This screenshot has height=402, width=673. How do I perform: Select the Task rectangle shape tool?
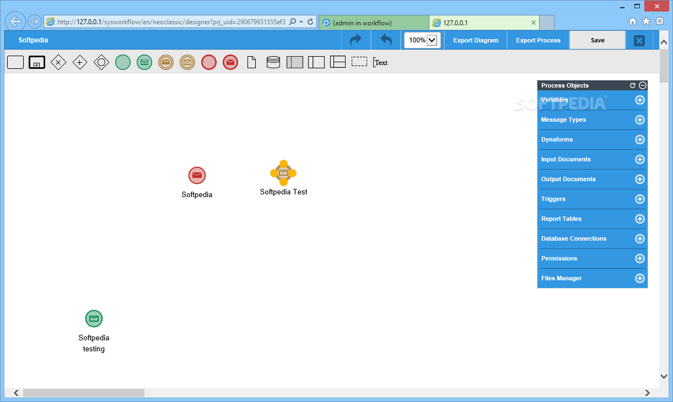click(x=15, y=62)
